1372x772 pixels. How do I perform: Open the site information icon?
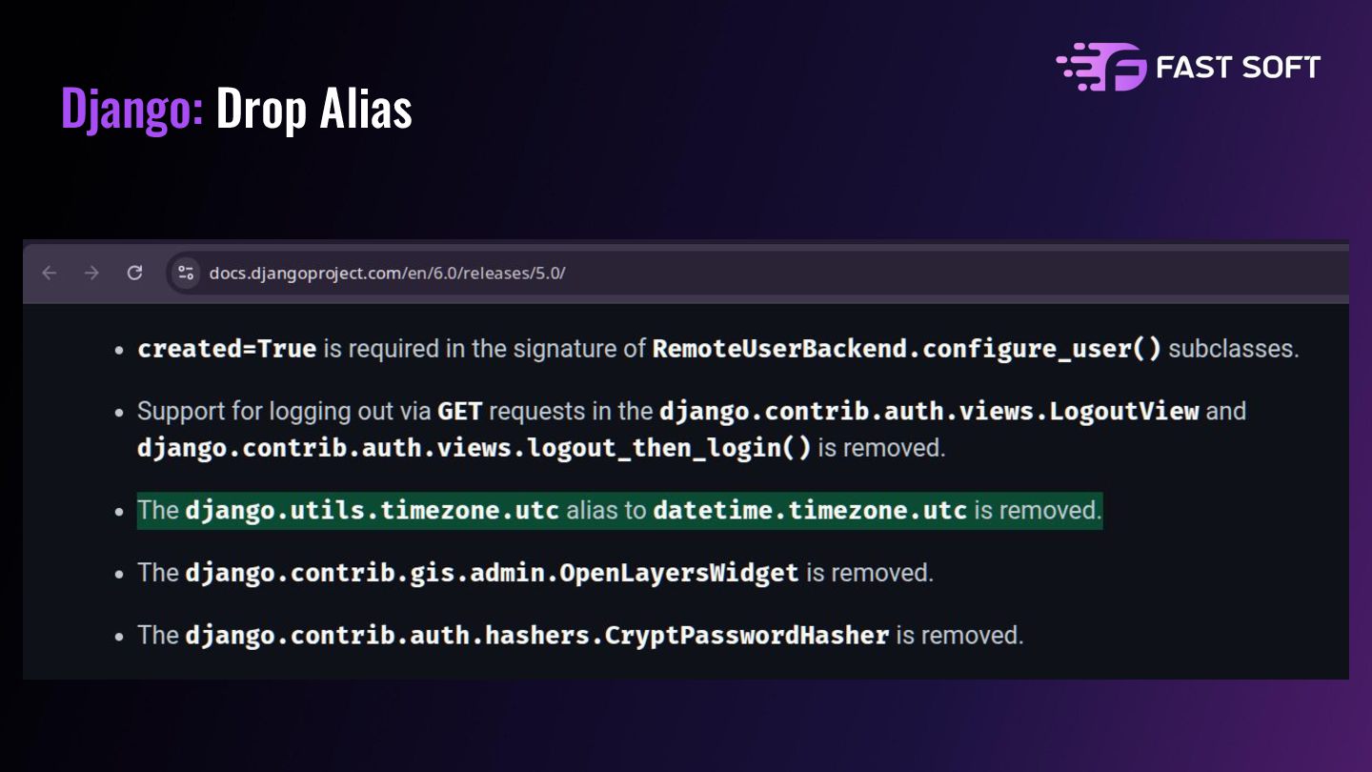click(x=186, y=274)
